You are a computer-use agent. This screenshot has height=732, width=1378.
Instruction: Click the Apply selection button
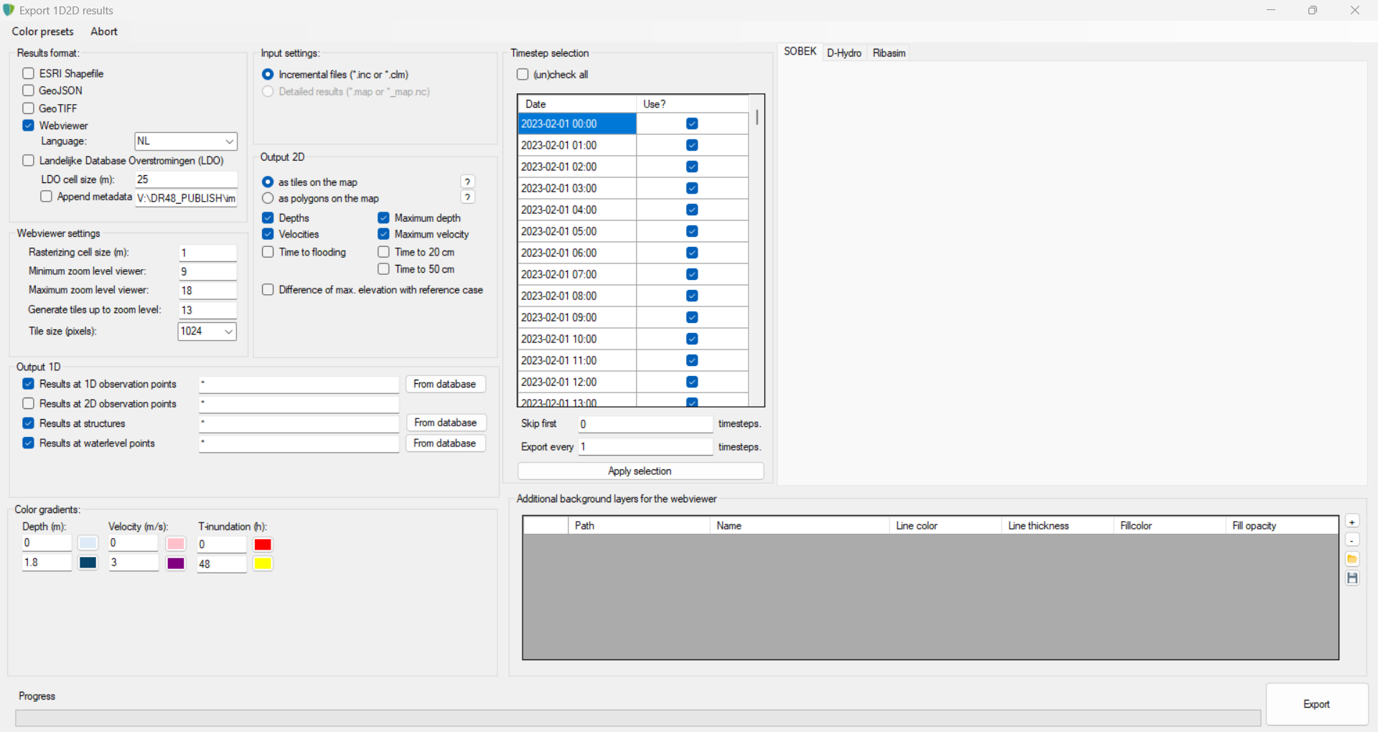(640, 471)
